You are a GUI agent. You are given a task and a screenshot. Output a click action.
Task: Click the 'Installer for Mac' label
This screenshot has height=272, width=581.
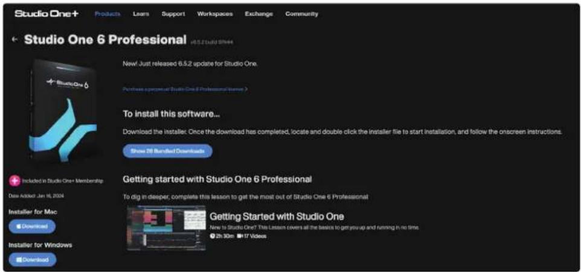point(33,212)
